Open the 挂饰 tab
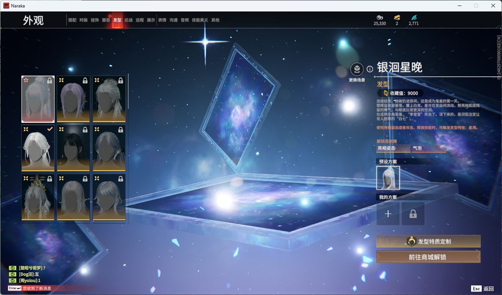This screenshot has height=295, width=502. click(95, 20)
